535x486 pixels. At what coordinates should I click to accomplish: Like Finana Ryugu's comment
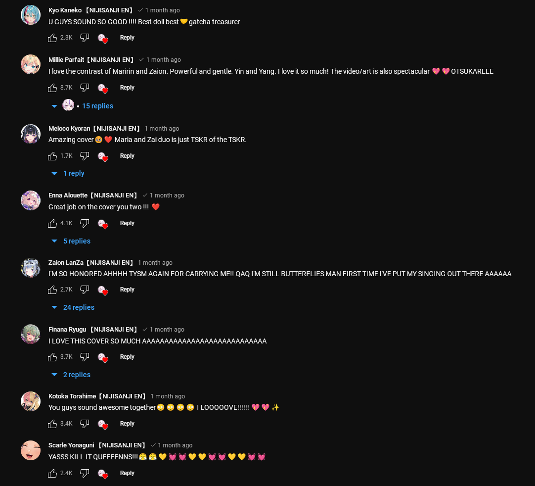(52, 357)
